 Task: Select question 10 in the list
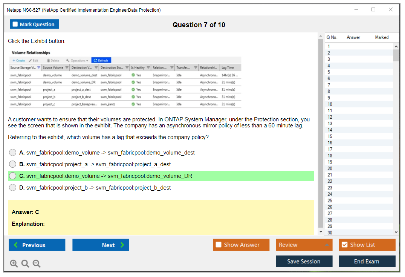[x=330, y=104]
